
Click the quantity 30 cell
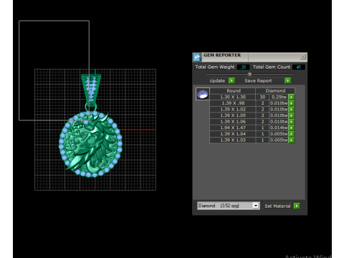tap(262, 97)
